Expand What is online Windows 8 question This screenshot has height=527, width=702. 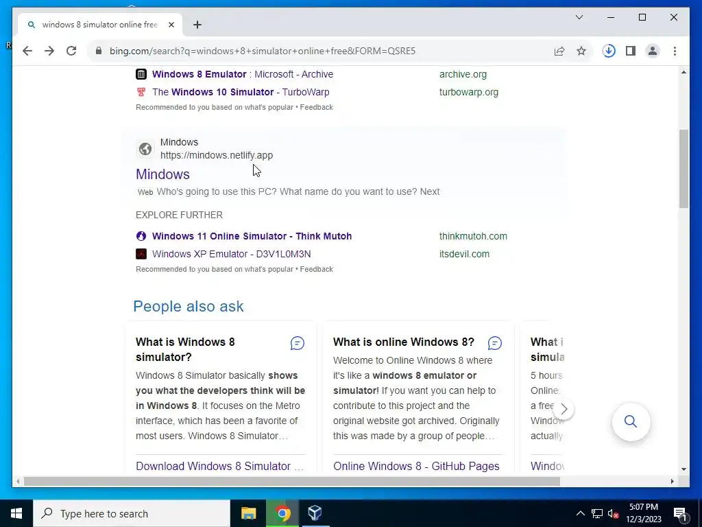[x=403, y=342]
